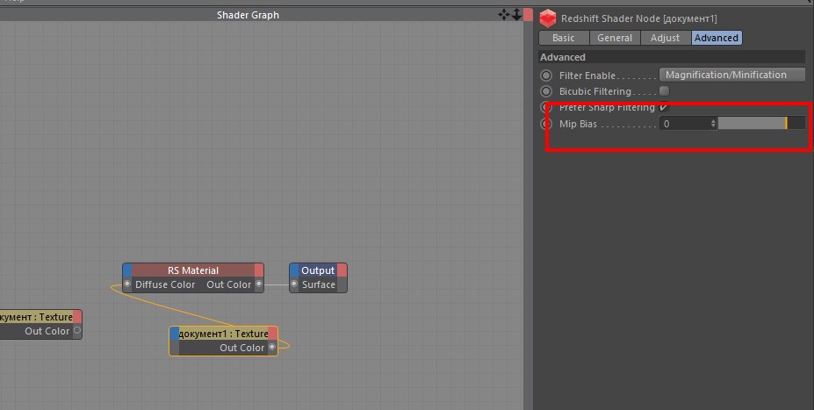Click the Mip Bias stepper arrows
Viewport: 814px width, 410px height.
pyautogui.click(x=713, y=124)
